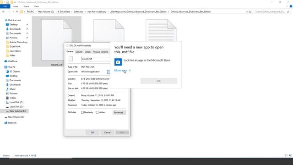The image size is (293, 165).
Task: Select the General tab in Properties
Action: tap(70, 51)
